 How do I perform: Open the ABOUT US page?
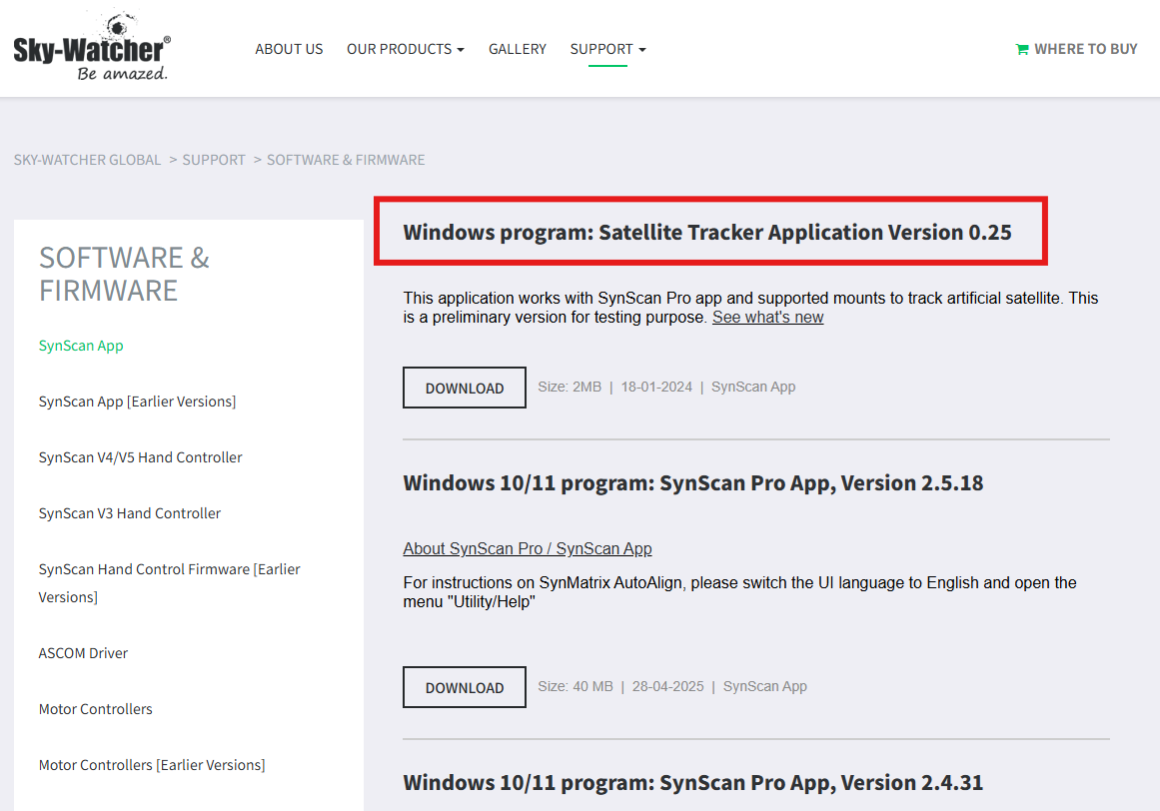point(290,49)
